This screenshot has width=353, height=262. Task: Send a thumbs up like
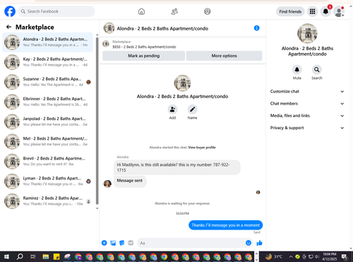pos(259,243)
